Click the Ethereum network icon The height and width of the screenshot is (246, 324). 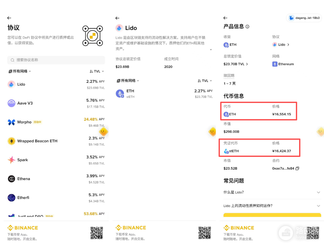[x=275, y=64]
